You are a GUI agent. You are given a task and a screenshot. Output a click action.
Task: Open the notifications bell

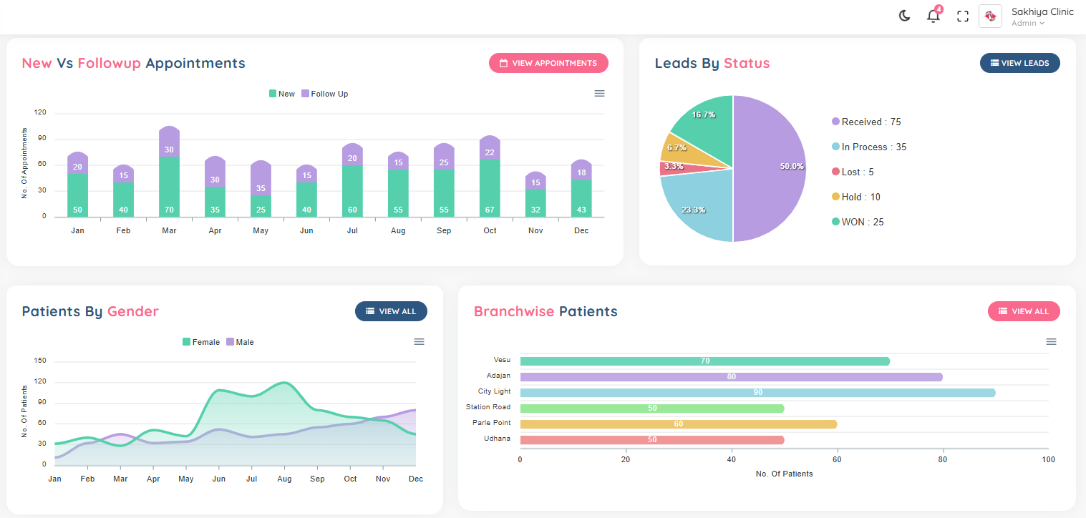point(933,16)
